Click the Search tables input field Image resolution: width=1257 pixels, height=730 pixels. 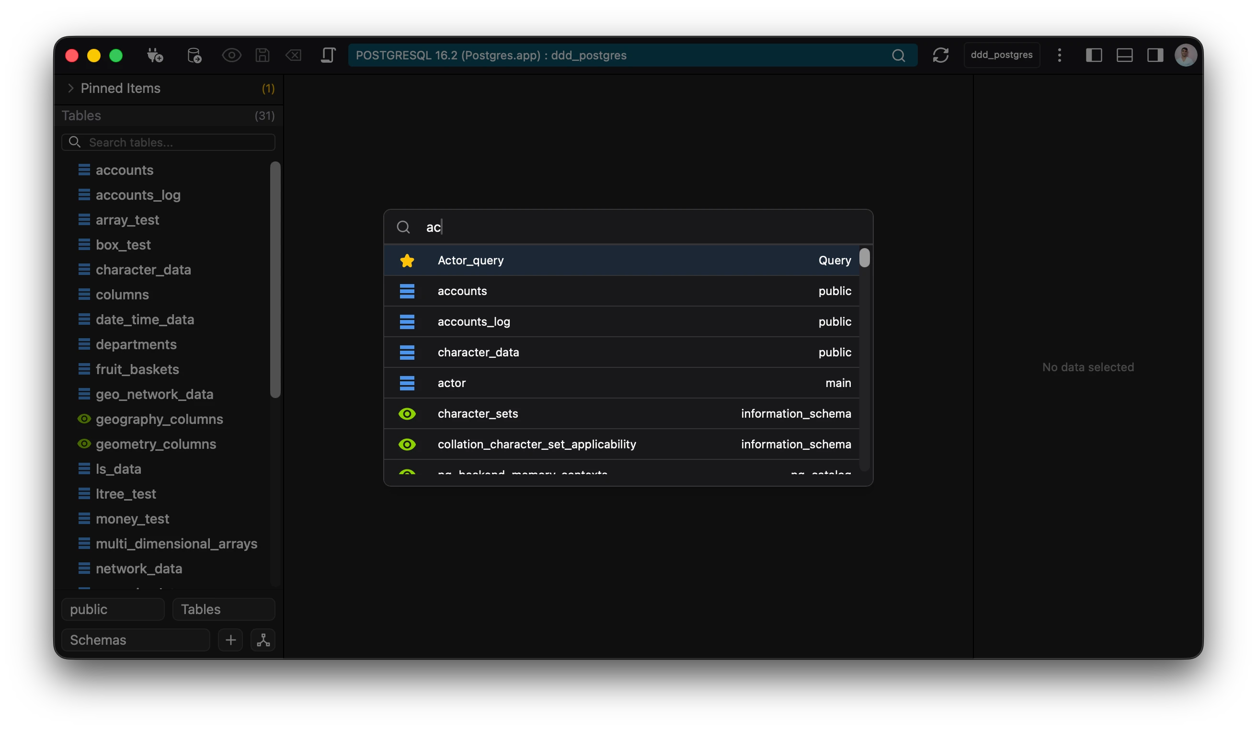174,143
